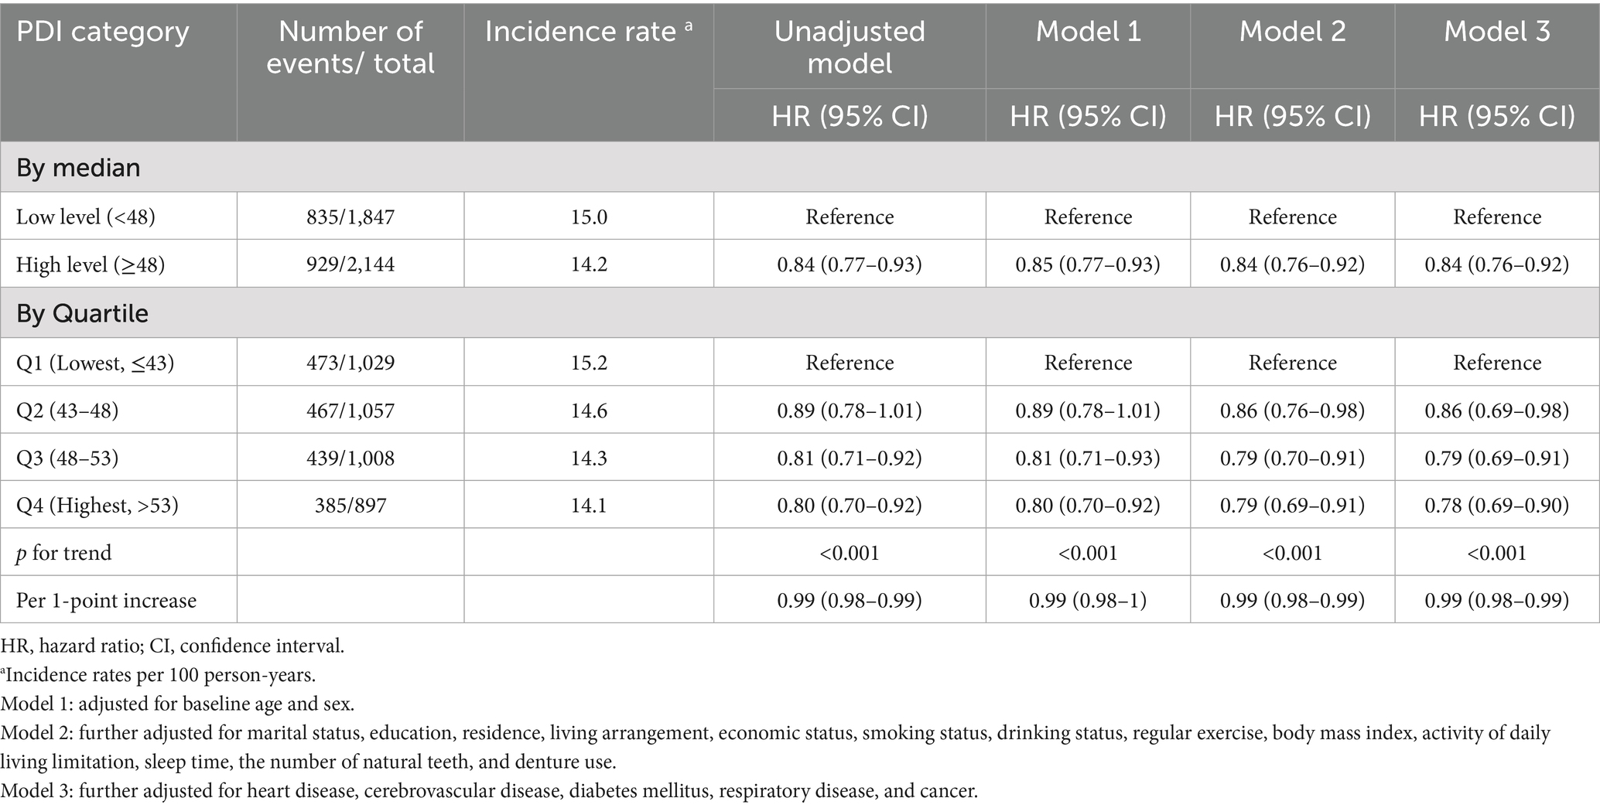Click the 0.99 (0.98–1) Model 1 cell
The height and width of the screenshot is (808, 1600).
(x=1088, y=601)
